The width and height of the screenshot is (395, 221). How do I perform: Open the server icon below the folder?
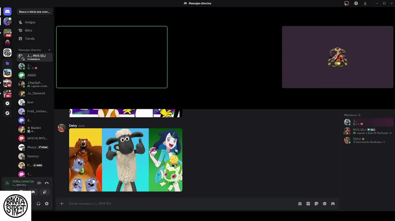pos(7,73)
